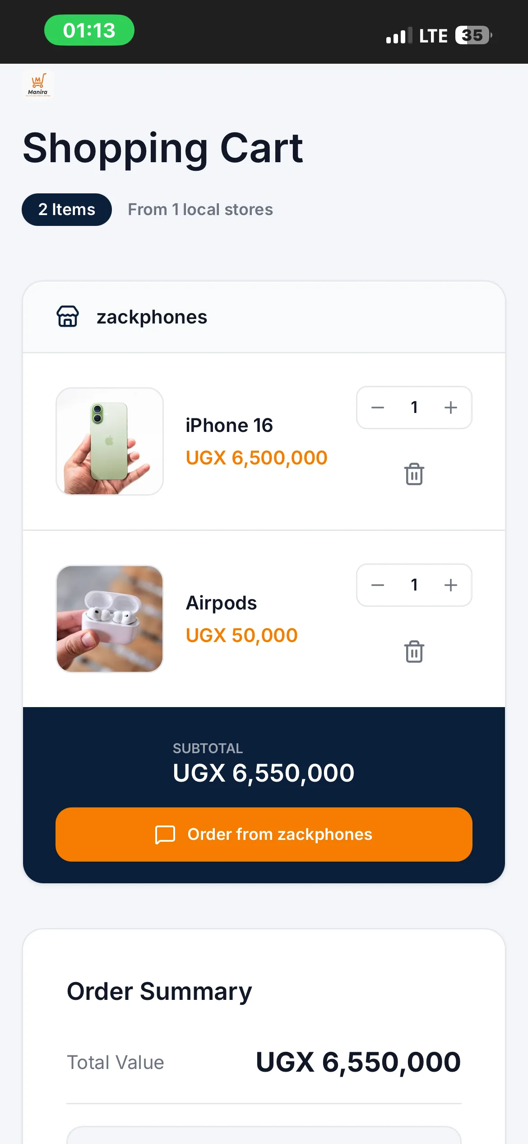
Task: Open the zackphones store section
Action: 151,317
